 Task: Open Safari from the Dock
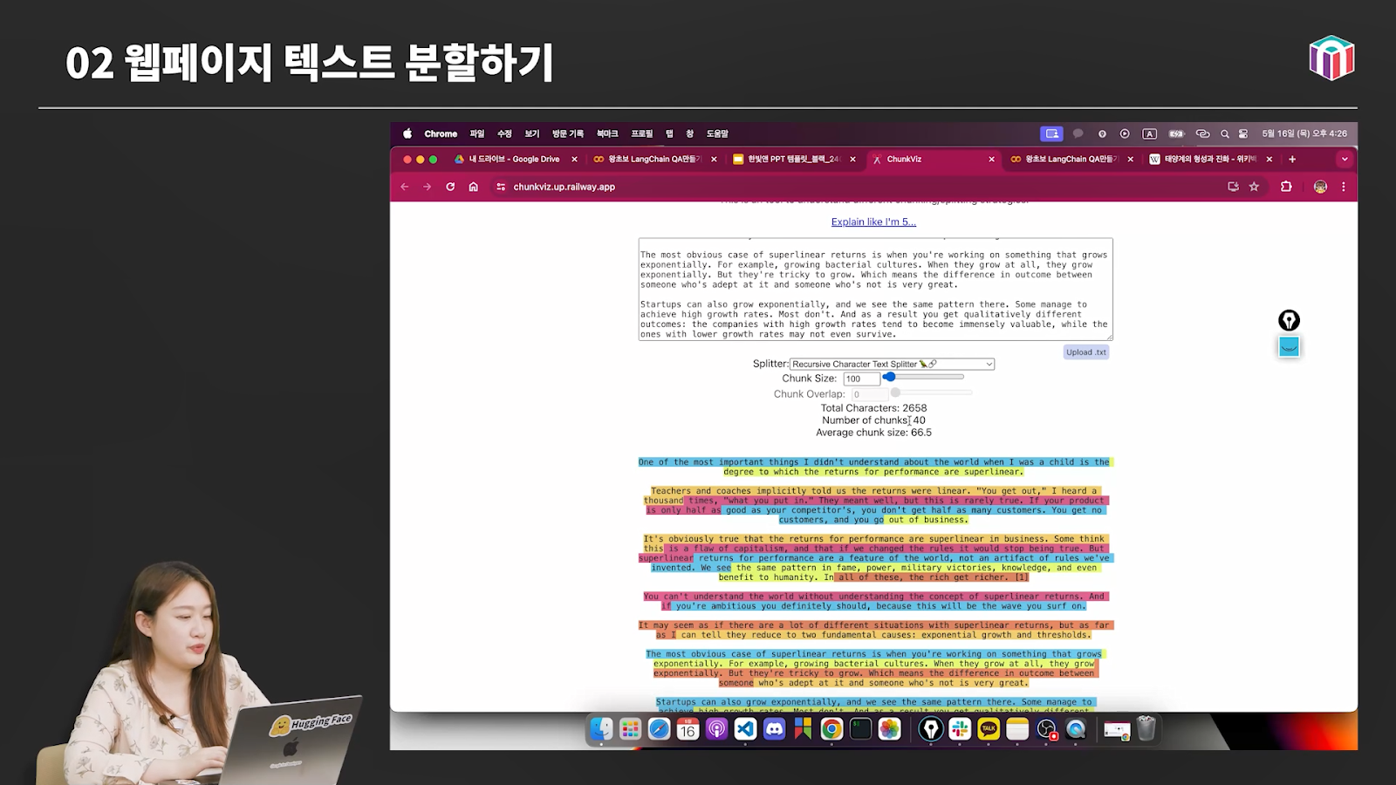(659, 728)
